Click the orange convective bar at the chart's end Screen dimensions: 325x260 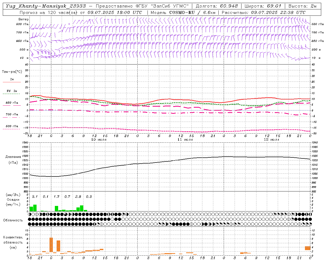click(308, 248)
